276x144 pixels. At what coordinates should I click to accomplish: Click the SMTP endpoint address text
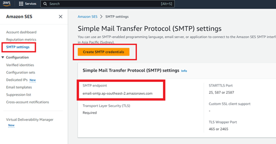tap(117, 93)
